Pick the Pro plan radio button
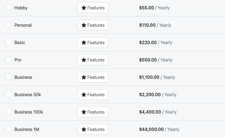Screen dimensions: 225x137 9,60
